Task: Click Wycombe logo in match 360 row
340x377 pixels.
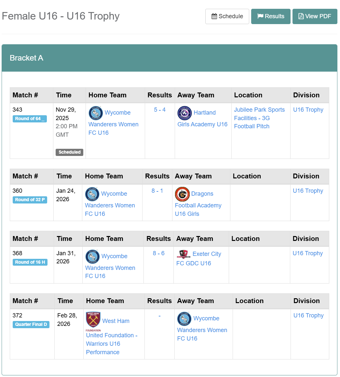Action: 92,194
